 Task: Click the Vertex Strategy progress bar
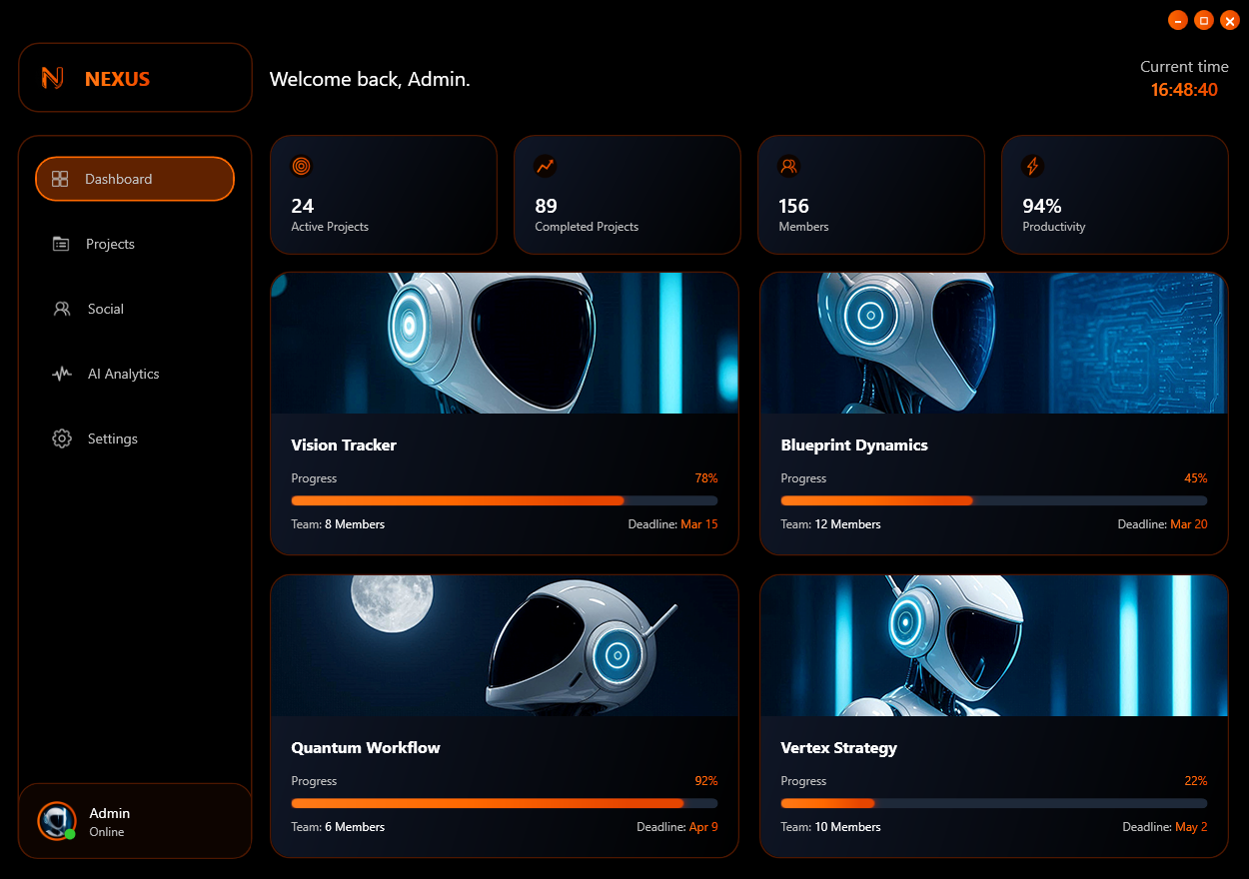(x=993, y=803)
